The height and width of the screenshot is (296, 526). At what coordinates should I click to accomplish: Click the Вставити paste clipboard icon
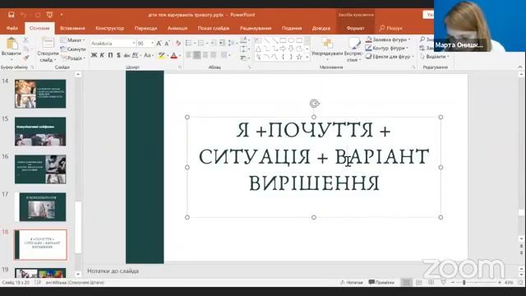coord(12,44)
